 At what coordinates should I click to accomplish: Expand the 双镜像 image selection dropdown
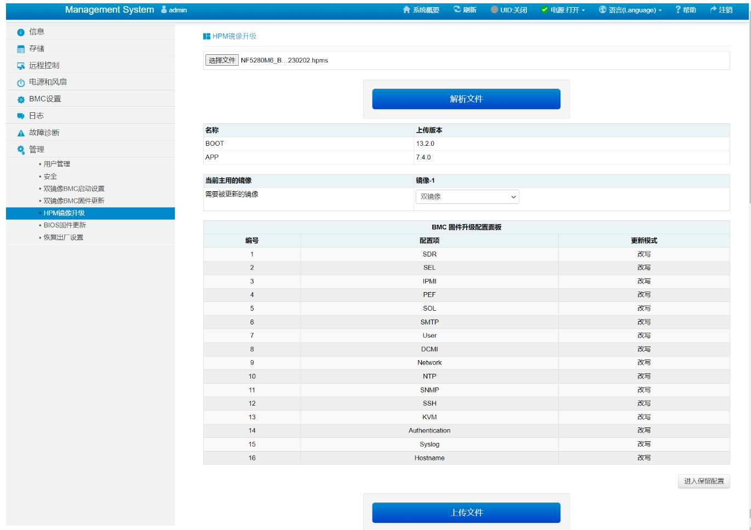(x=467, y=197)
